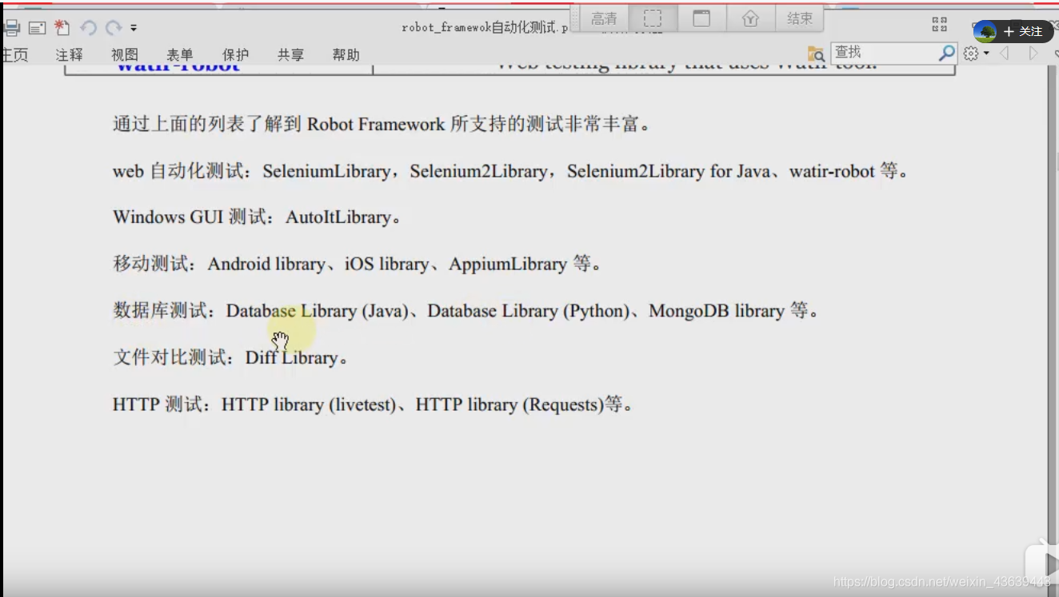Image resolution: width=1059 pixels, height=597 pixels.
Task: Click the window capture icon in floating bar
Action: point(701,18)
